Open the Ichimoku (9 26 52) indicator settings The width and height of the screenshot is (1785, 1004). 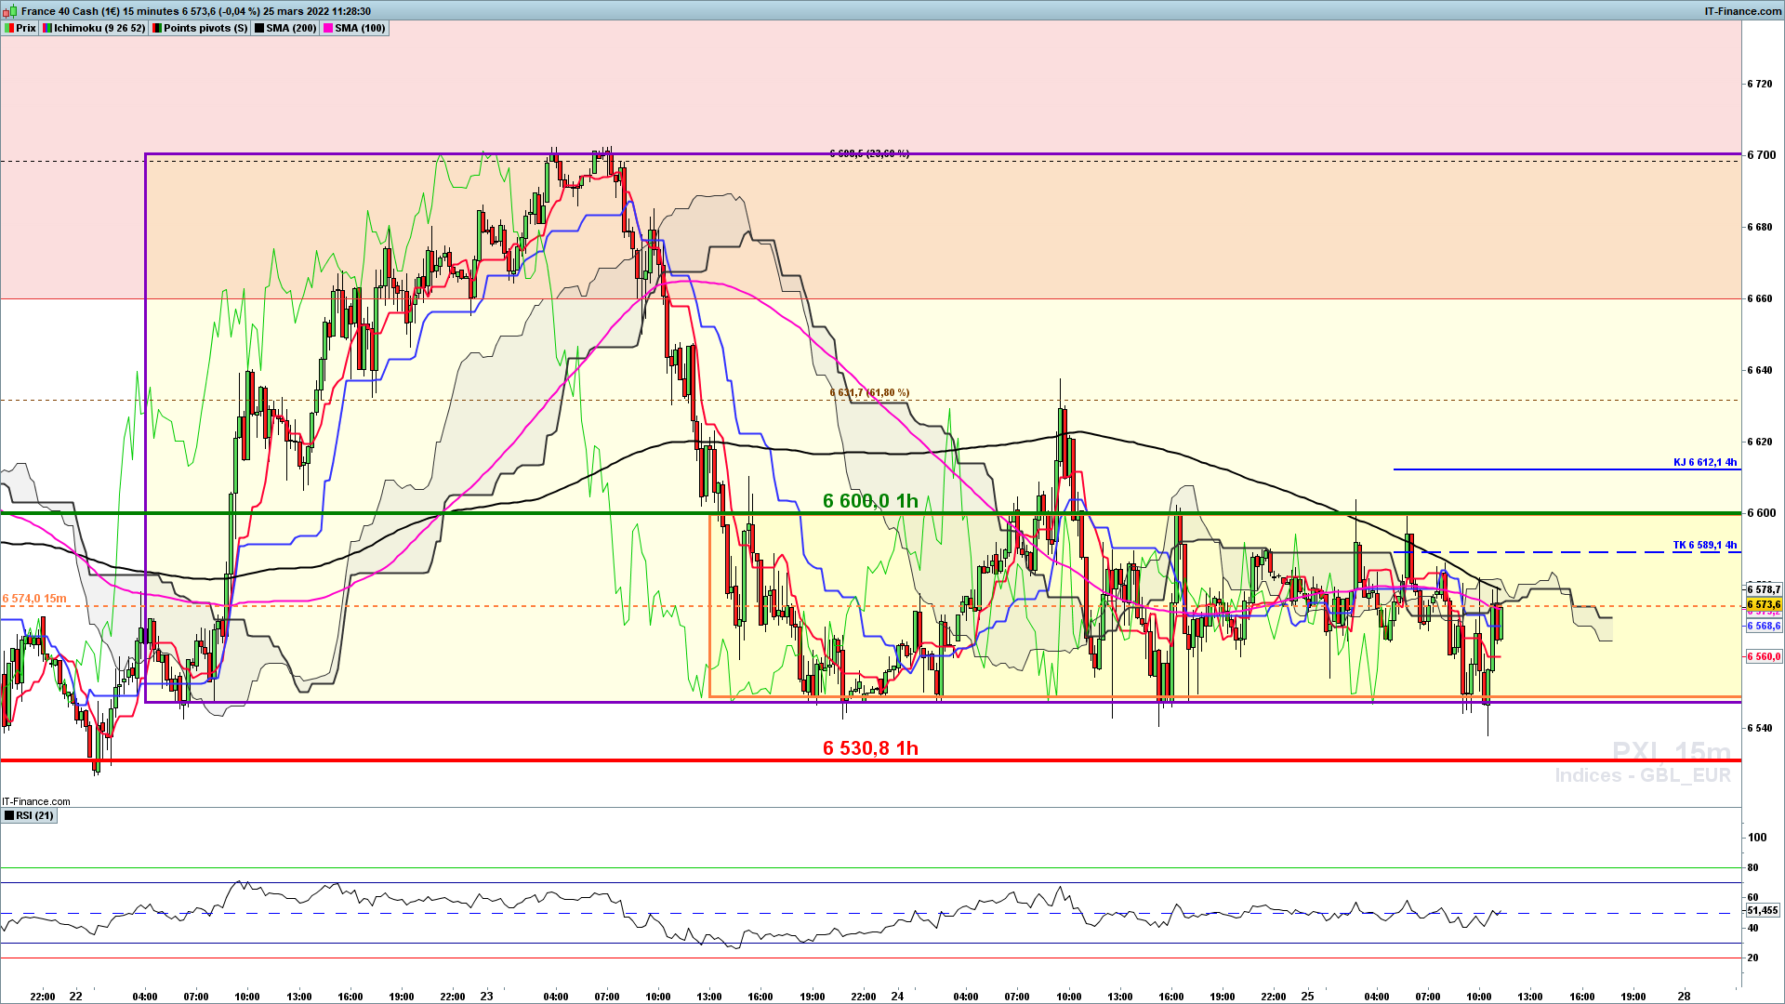[x=94, y=28]
